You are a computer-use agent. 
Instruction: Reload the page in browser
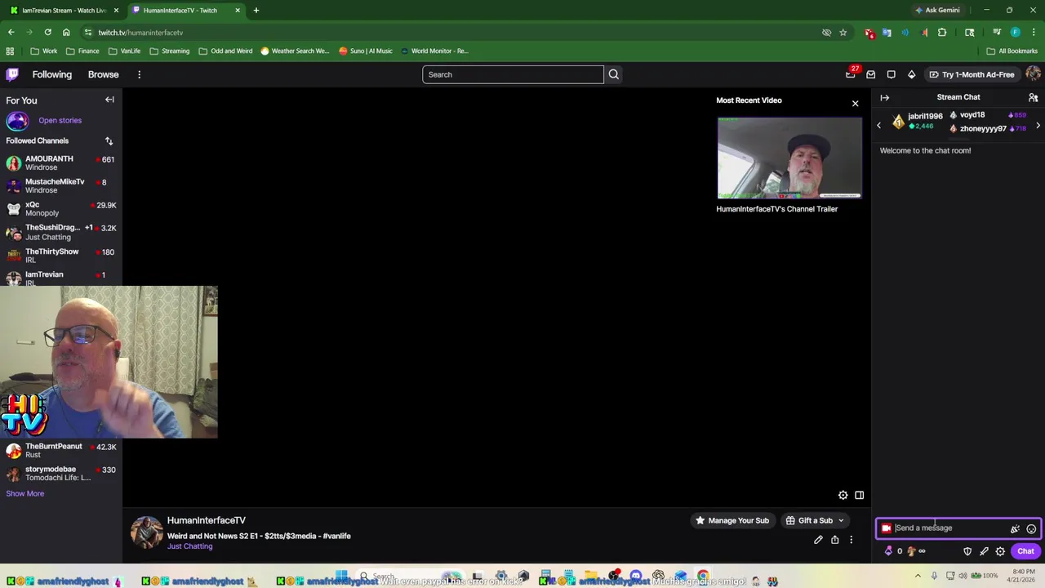point(48,33)
